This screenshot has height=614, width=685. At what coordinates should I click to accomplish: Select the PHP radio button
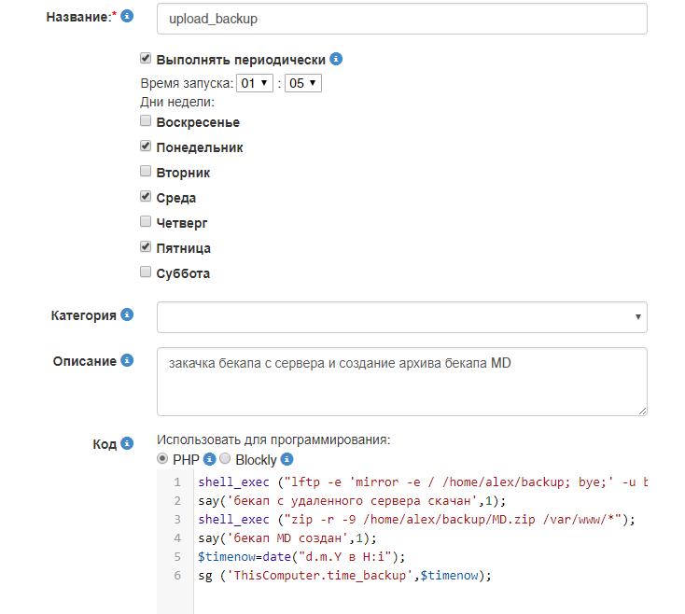162,459
